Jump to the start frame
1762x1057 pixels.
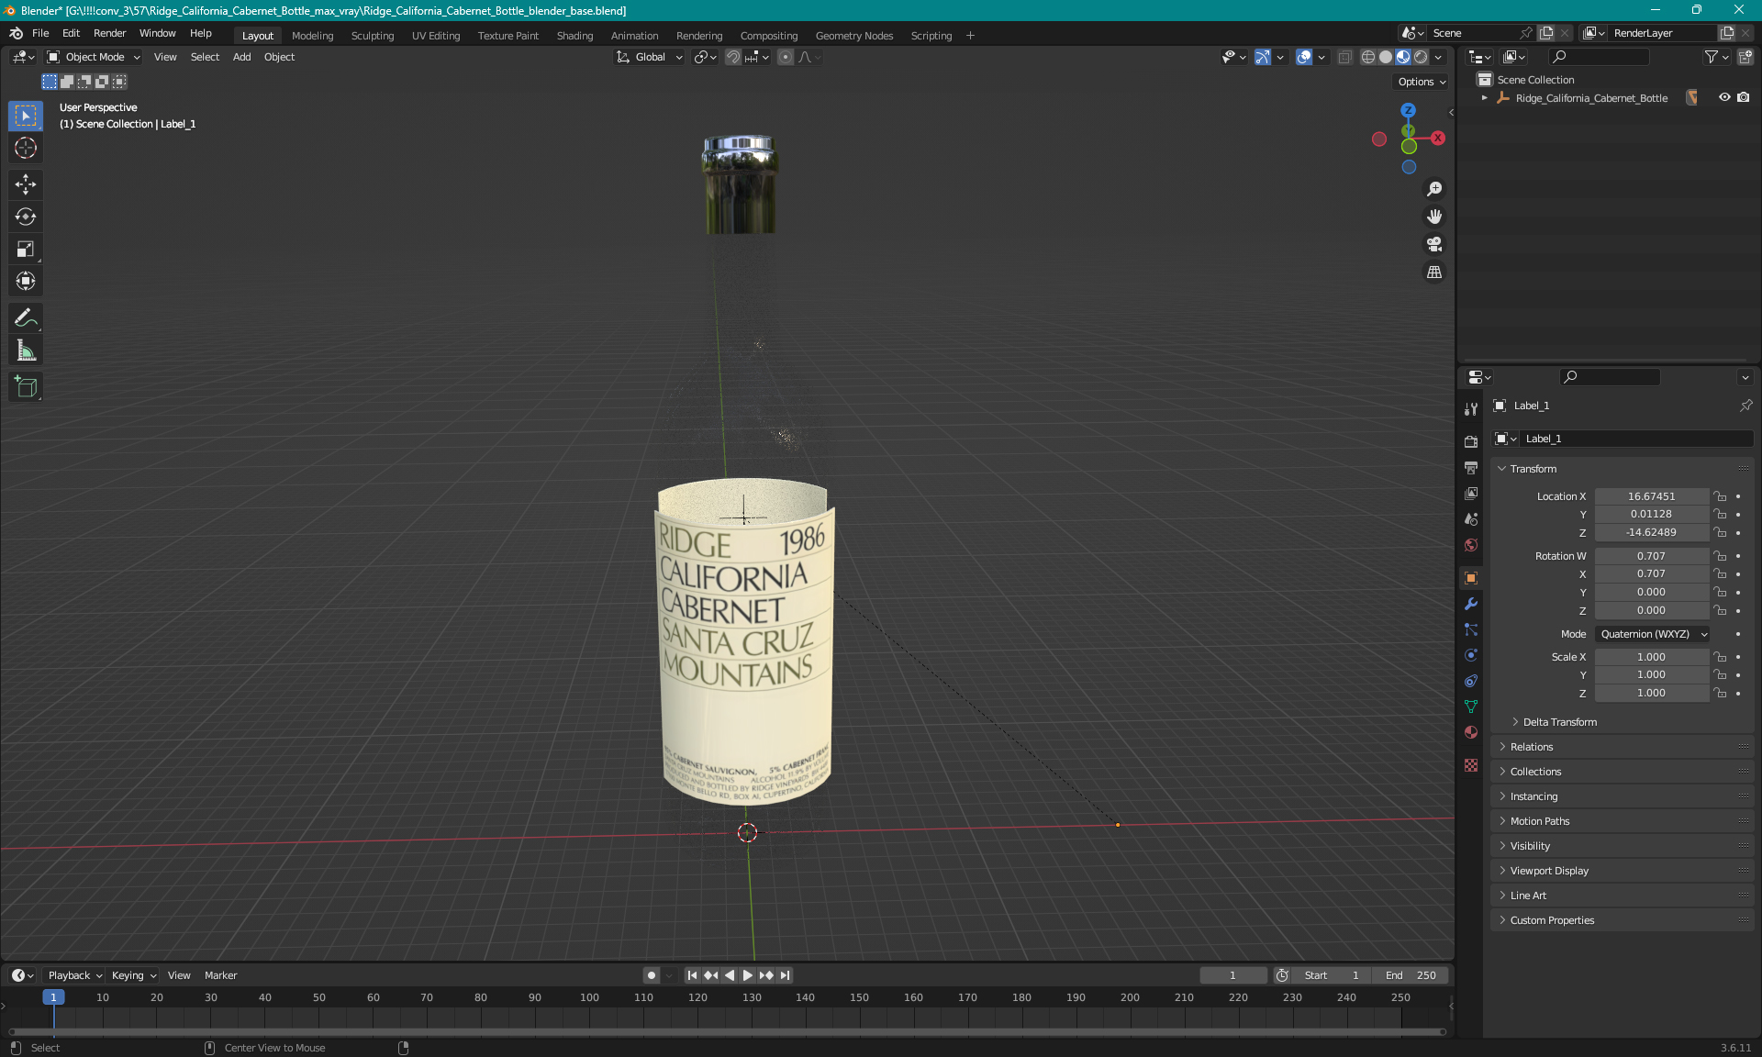pyautogui.click(x=692, y=975)
